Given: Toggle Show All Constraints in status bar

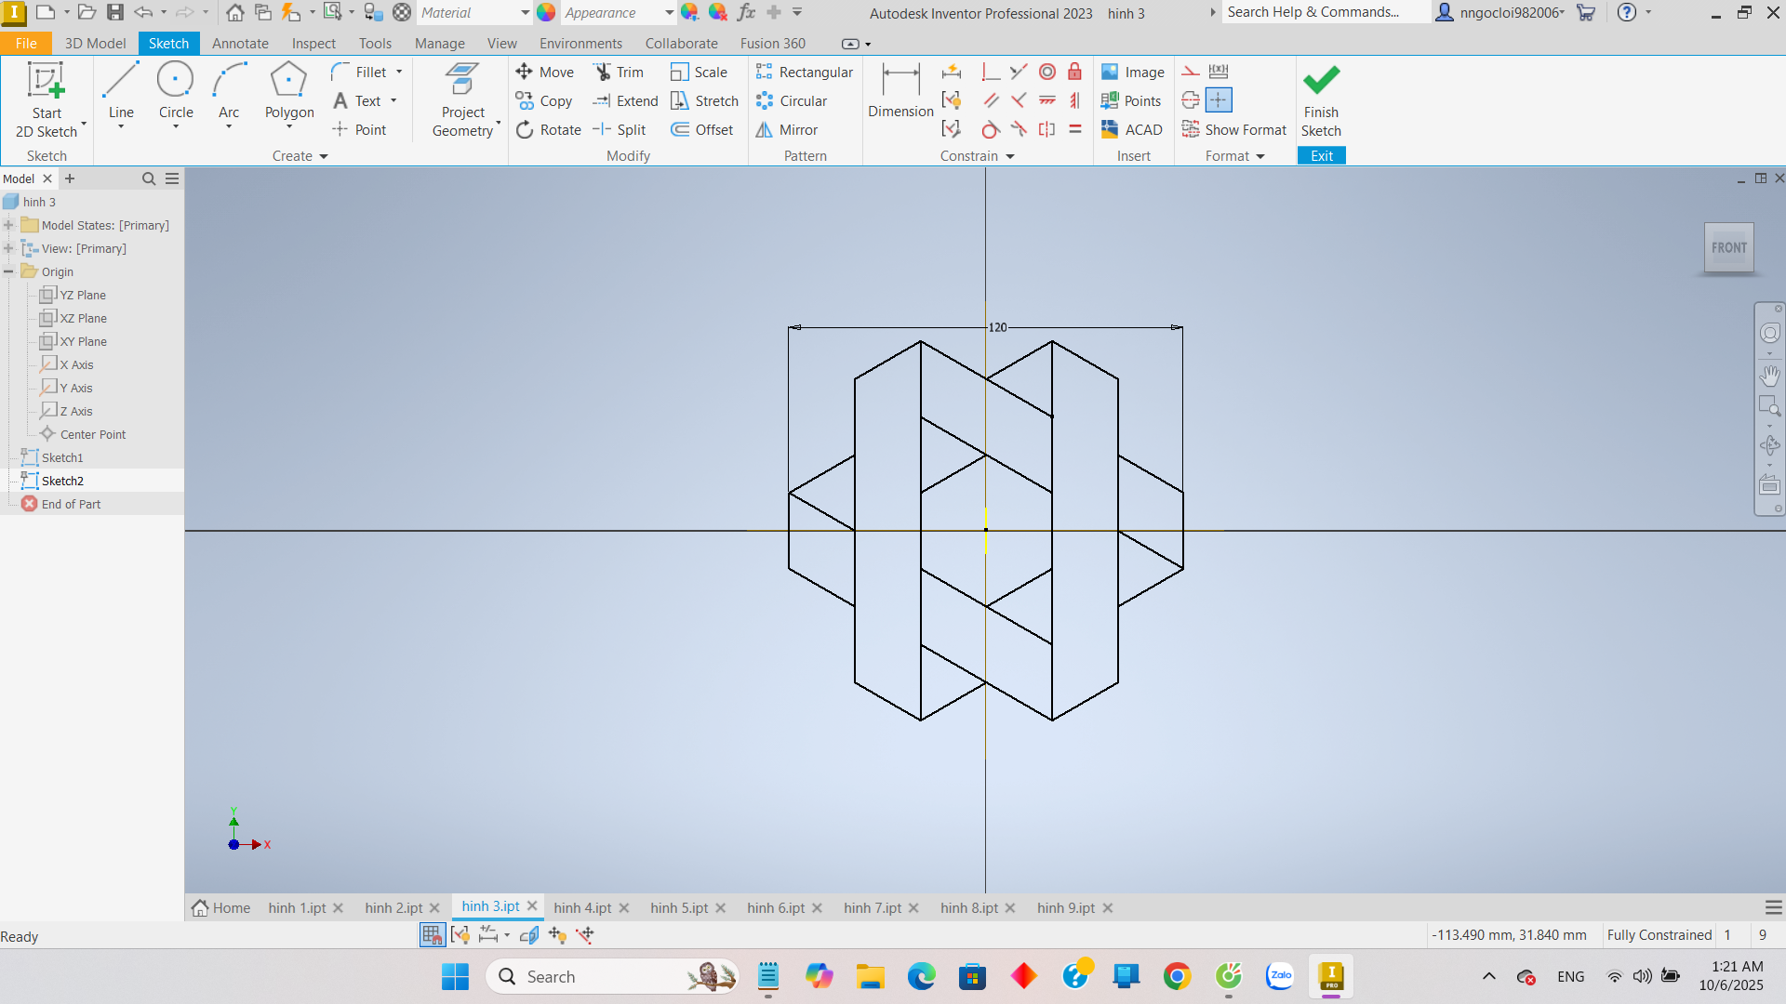Looking at the screenshot, I should (x=460, y=934).
